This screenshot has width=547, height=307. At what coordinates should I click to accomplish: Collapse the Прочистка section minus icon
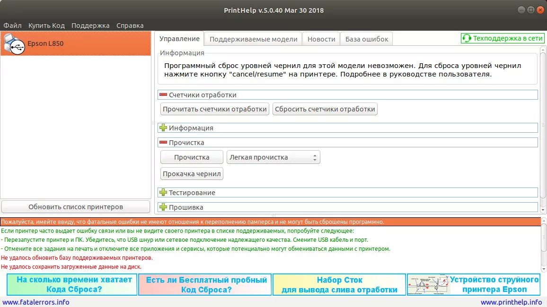[163, 142]
